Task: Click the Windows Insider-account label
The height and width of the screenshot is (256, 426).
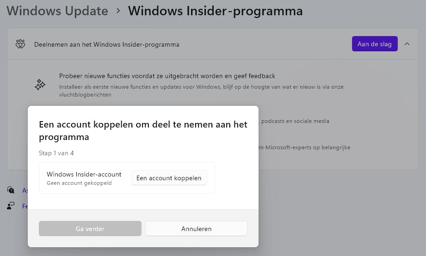Action: tap(84, 174)
